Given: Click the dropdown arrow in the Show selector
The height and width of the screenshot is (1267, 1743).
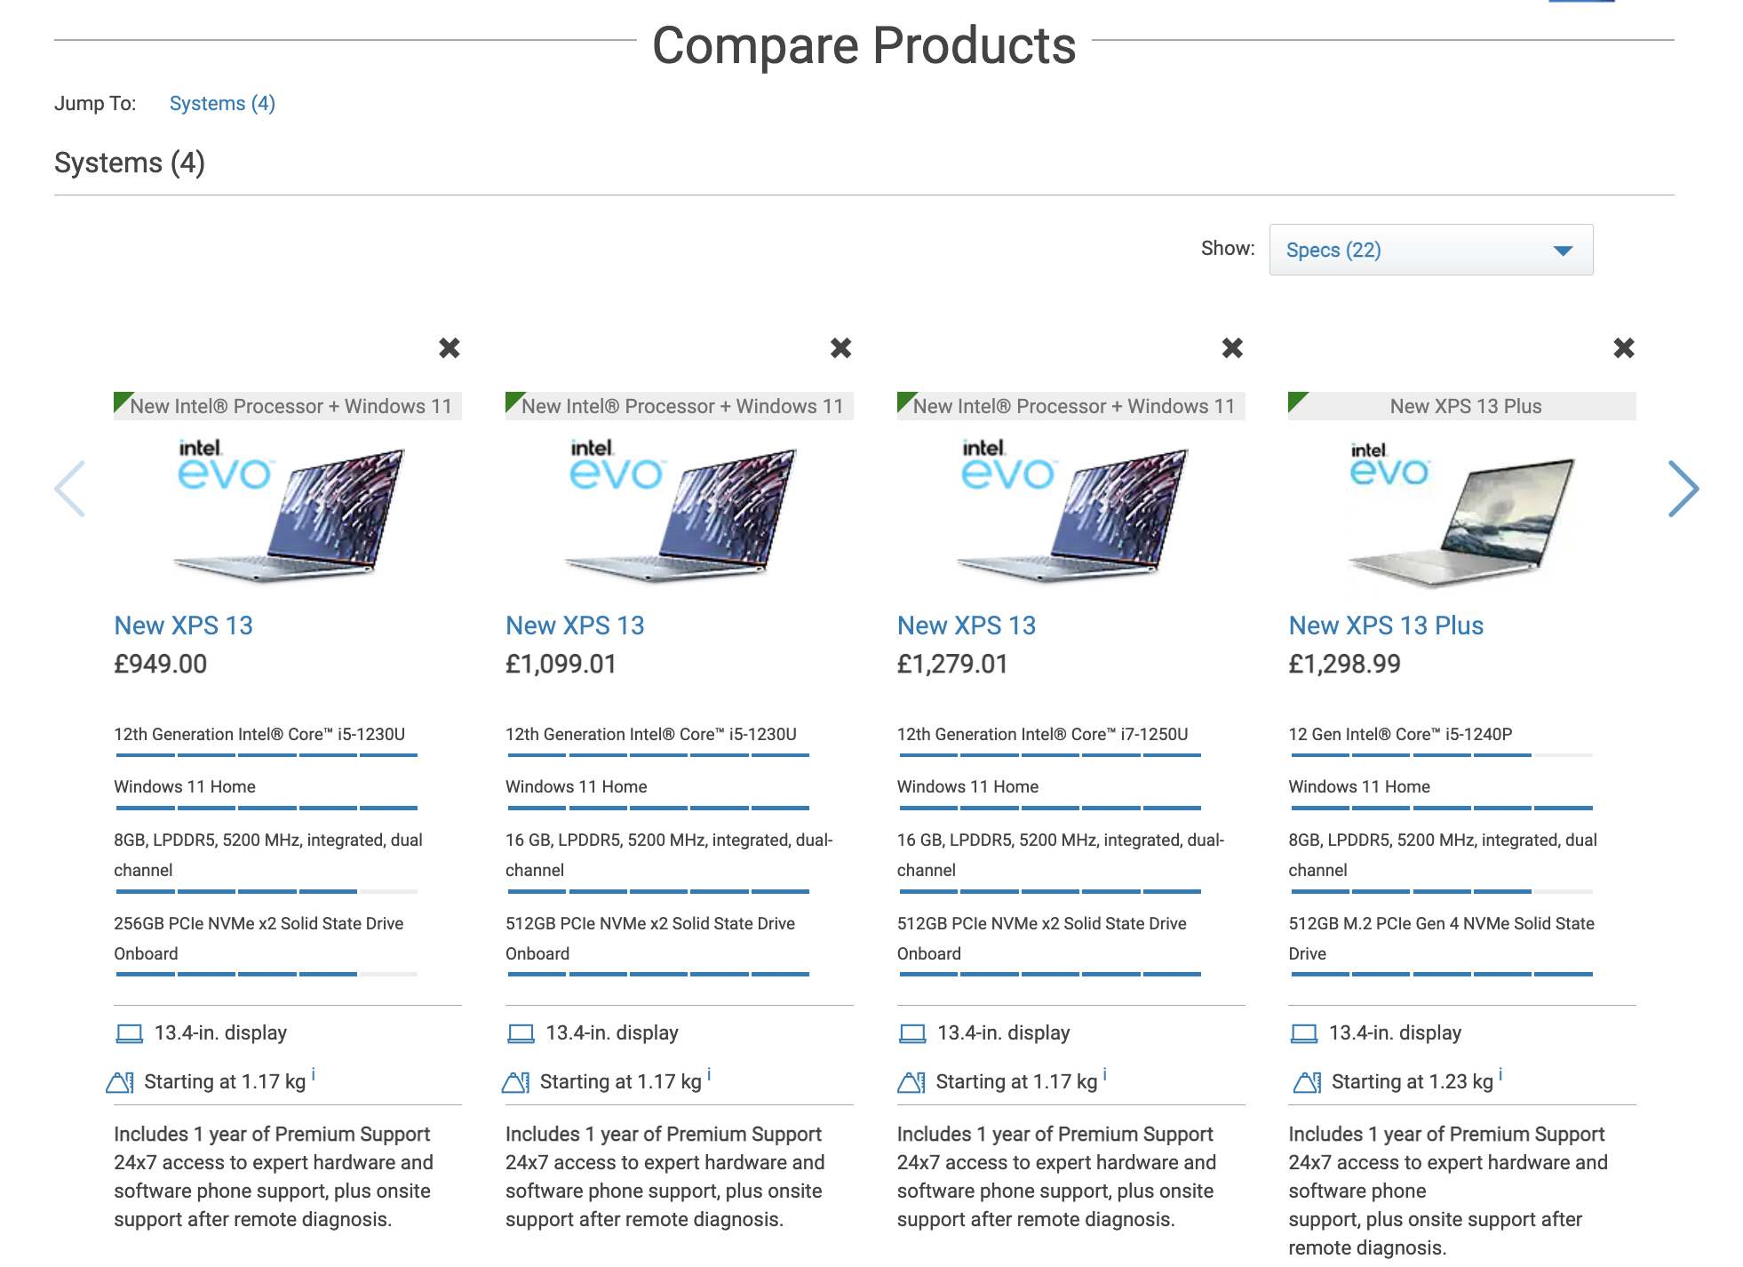Looking at the screenshot, I should pos(1563,251).
